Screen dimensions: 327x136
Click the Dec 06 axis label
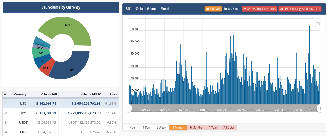click(x=222, y=110)
